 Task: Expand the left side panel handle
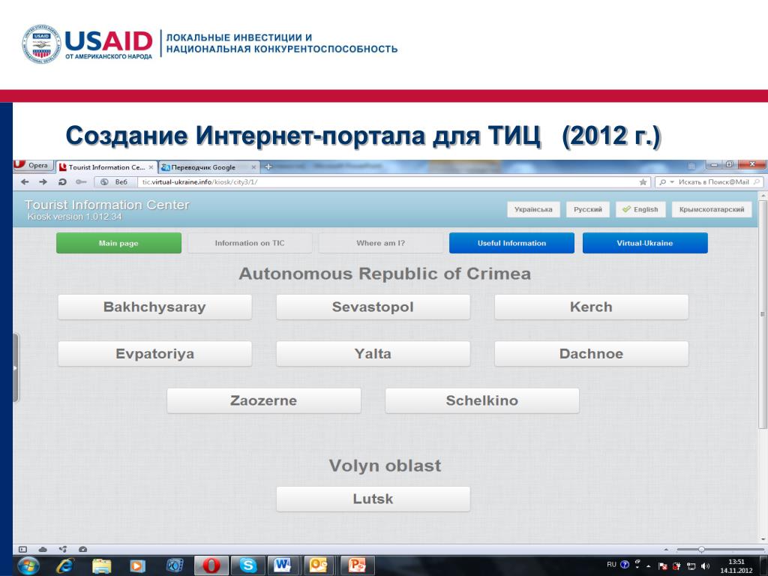(x=15, y=368)
